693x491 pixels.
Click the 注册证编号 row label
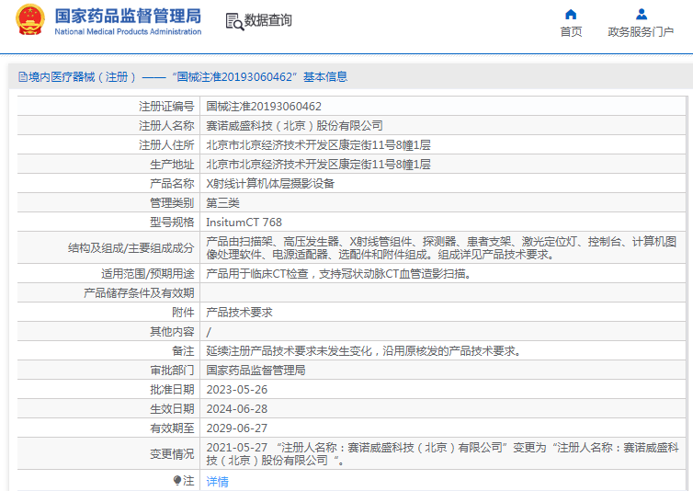click(x=166, y=107)
